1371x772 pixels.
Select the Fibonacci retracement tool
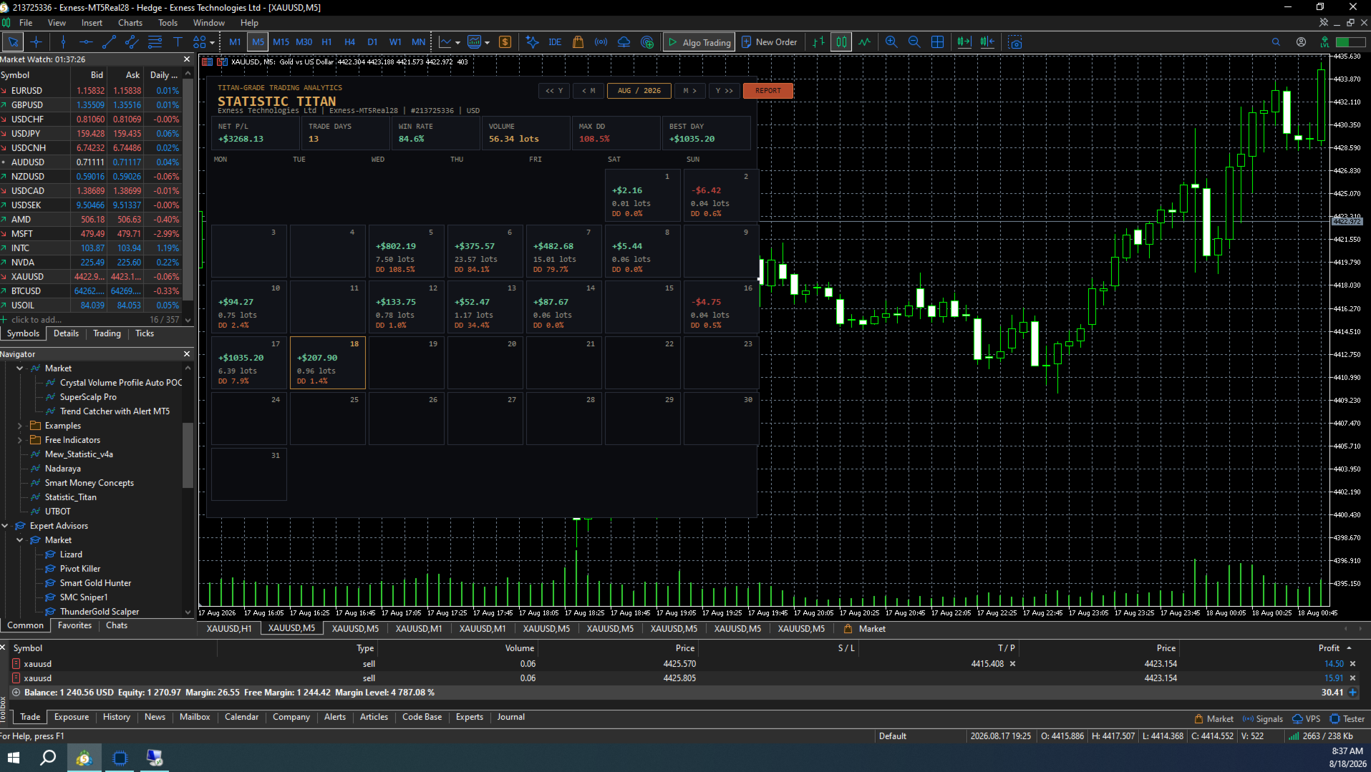(x=155, y=42)
